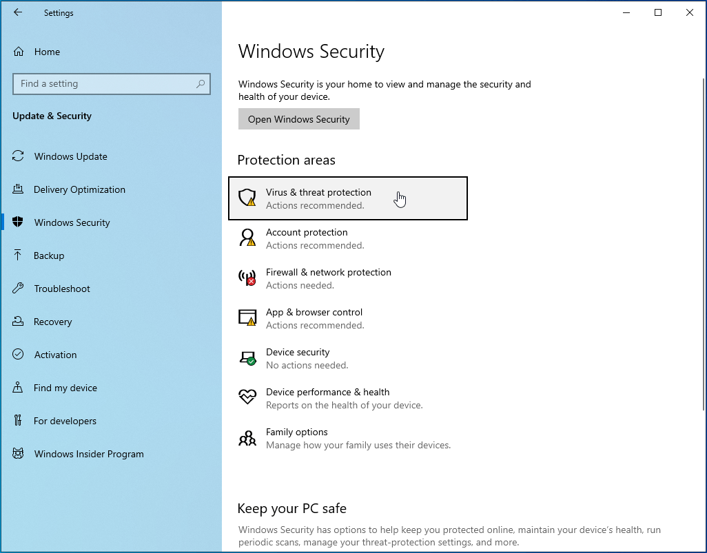The image size is (707, 553).
Task: Click the Firewall & network protection icon
Action: pos(247,278)
